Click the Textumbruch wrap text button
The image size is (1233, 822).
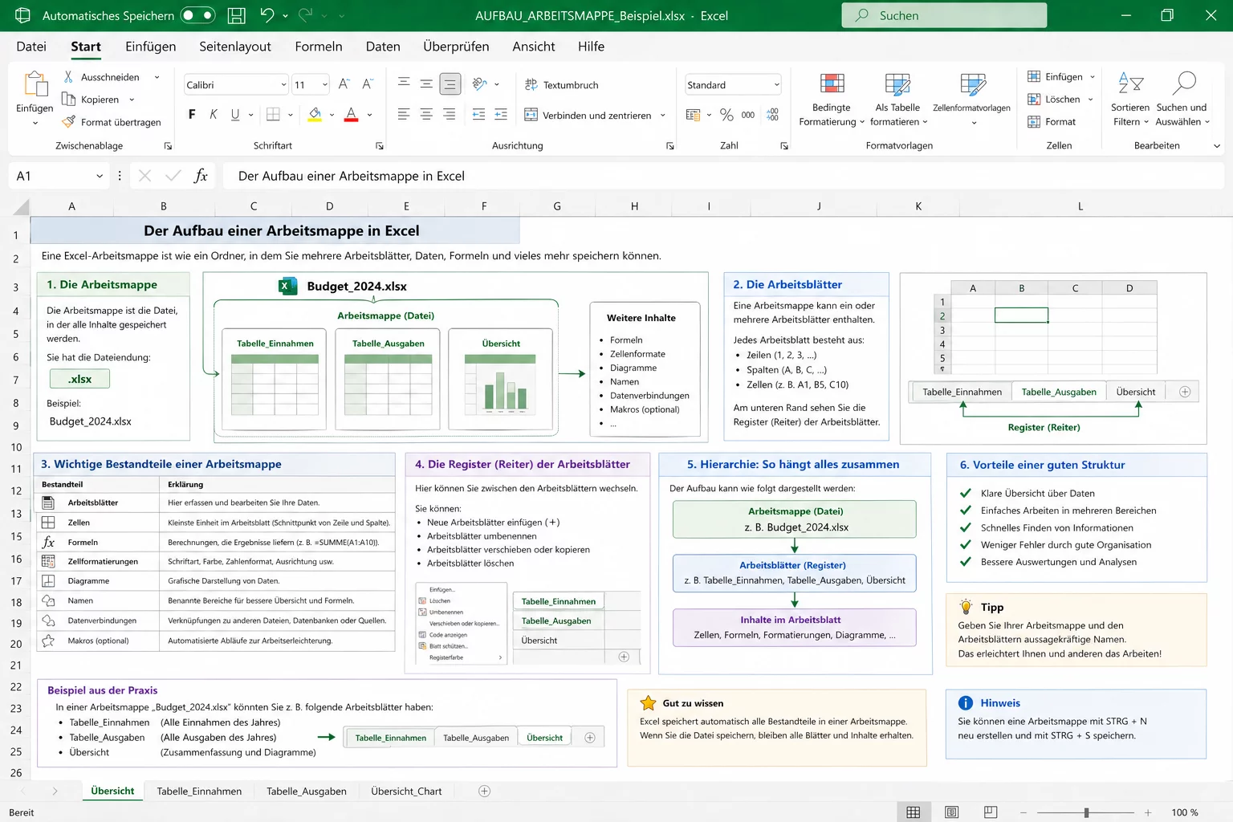(x=561, y=85)
